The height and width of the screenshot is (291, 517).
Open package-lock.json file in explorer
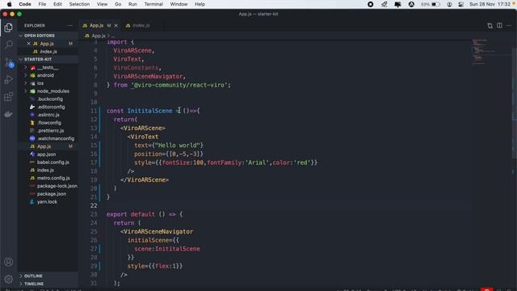[48, 186]
